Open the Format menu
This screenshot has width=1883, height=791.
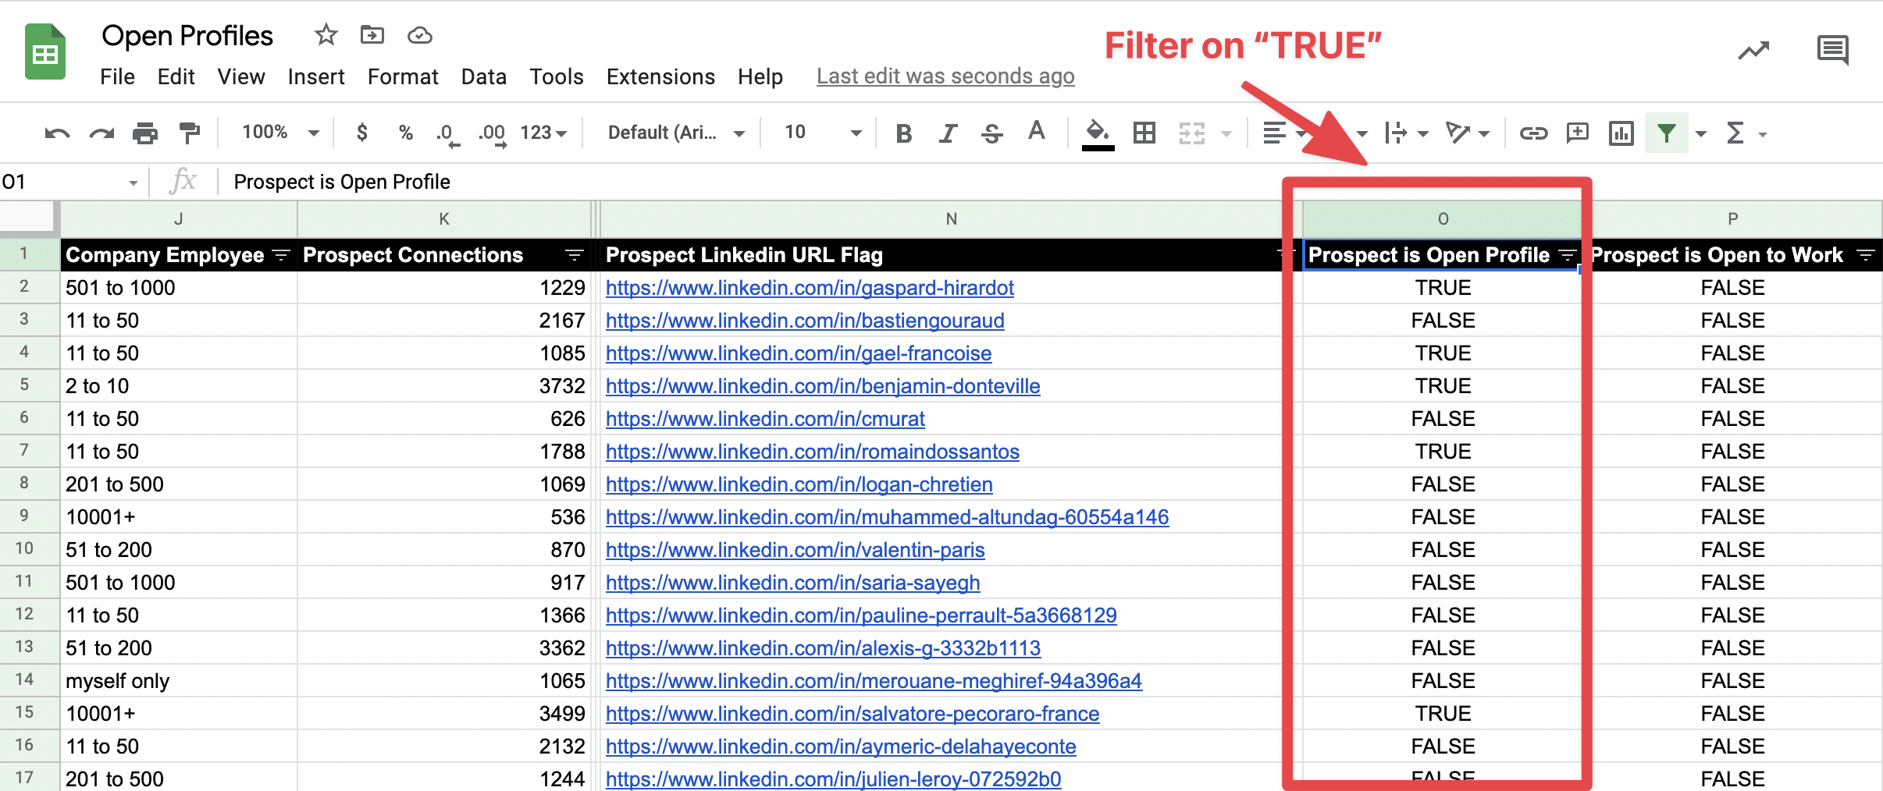tap(403, 76)
